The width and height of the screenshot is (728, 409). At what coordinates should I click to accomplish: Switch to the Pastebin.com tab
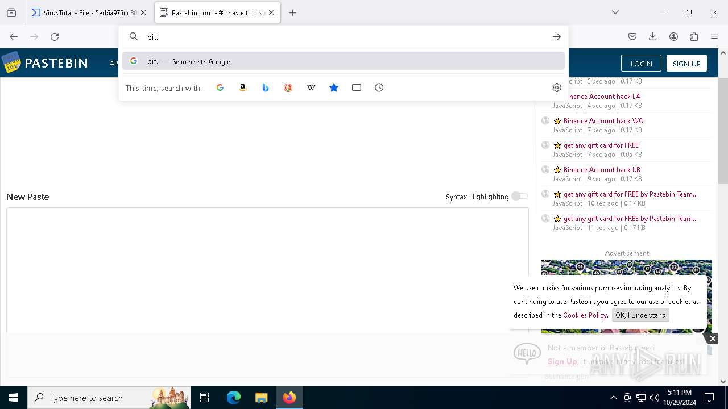coord(217,12)
